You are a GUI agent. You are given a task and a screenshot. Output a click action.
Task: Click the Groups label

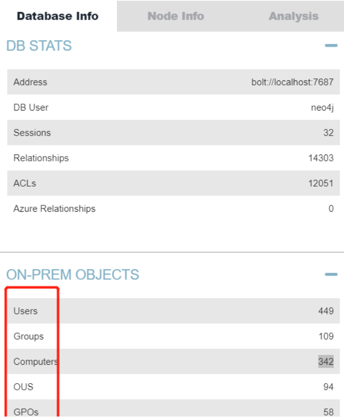[x=29, y=337]
